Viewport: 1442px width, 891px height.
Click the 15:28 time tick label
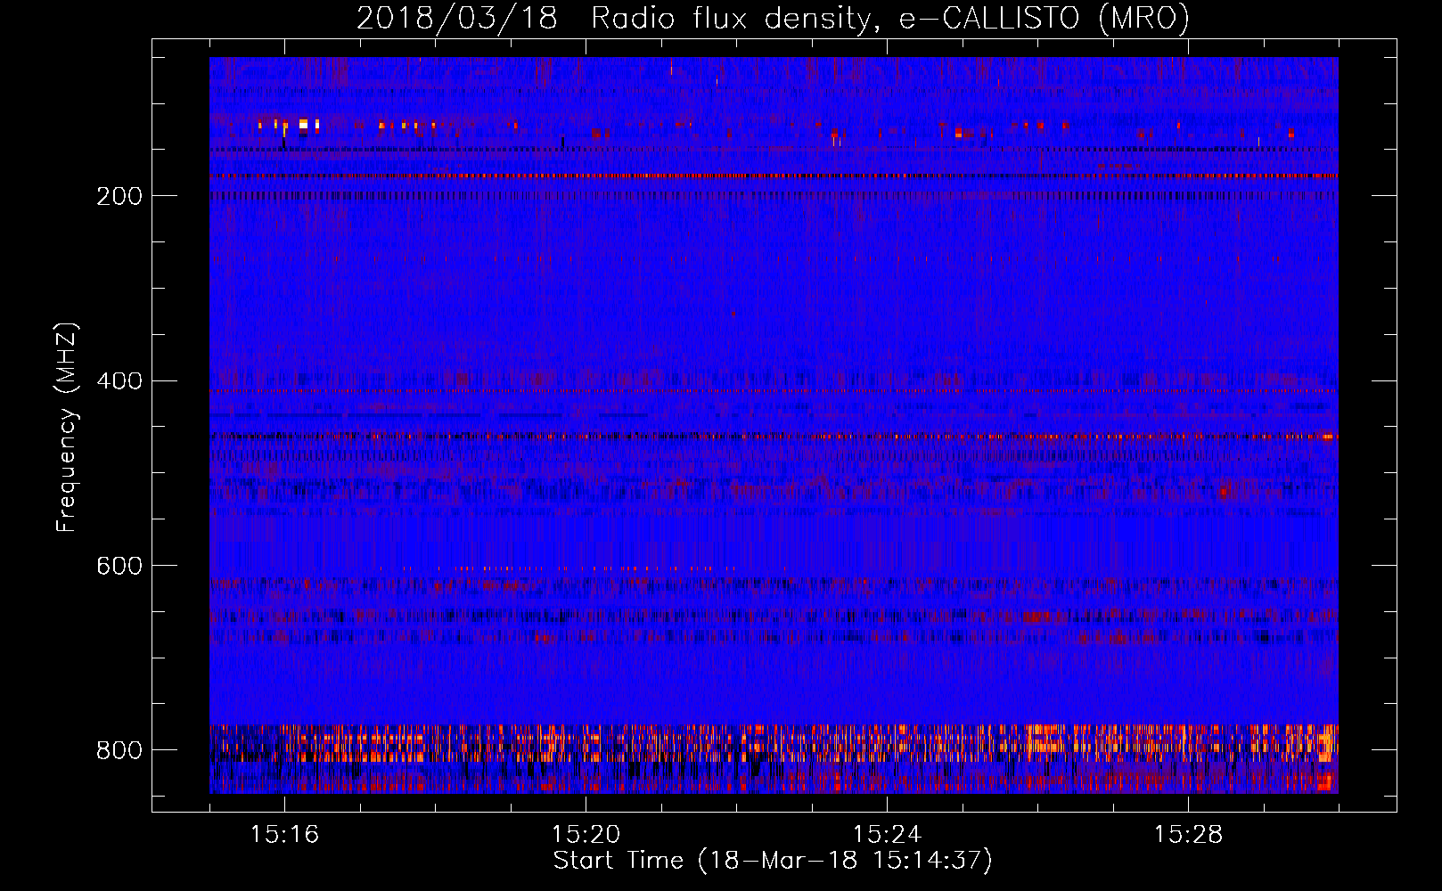[x=1188, y=835]
